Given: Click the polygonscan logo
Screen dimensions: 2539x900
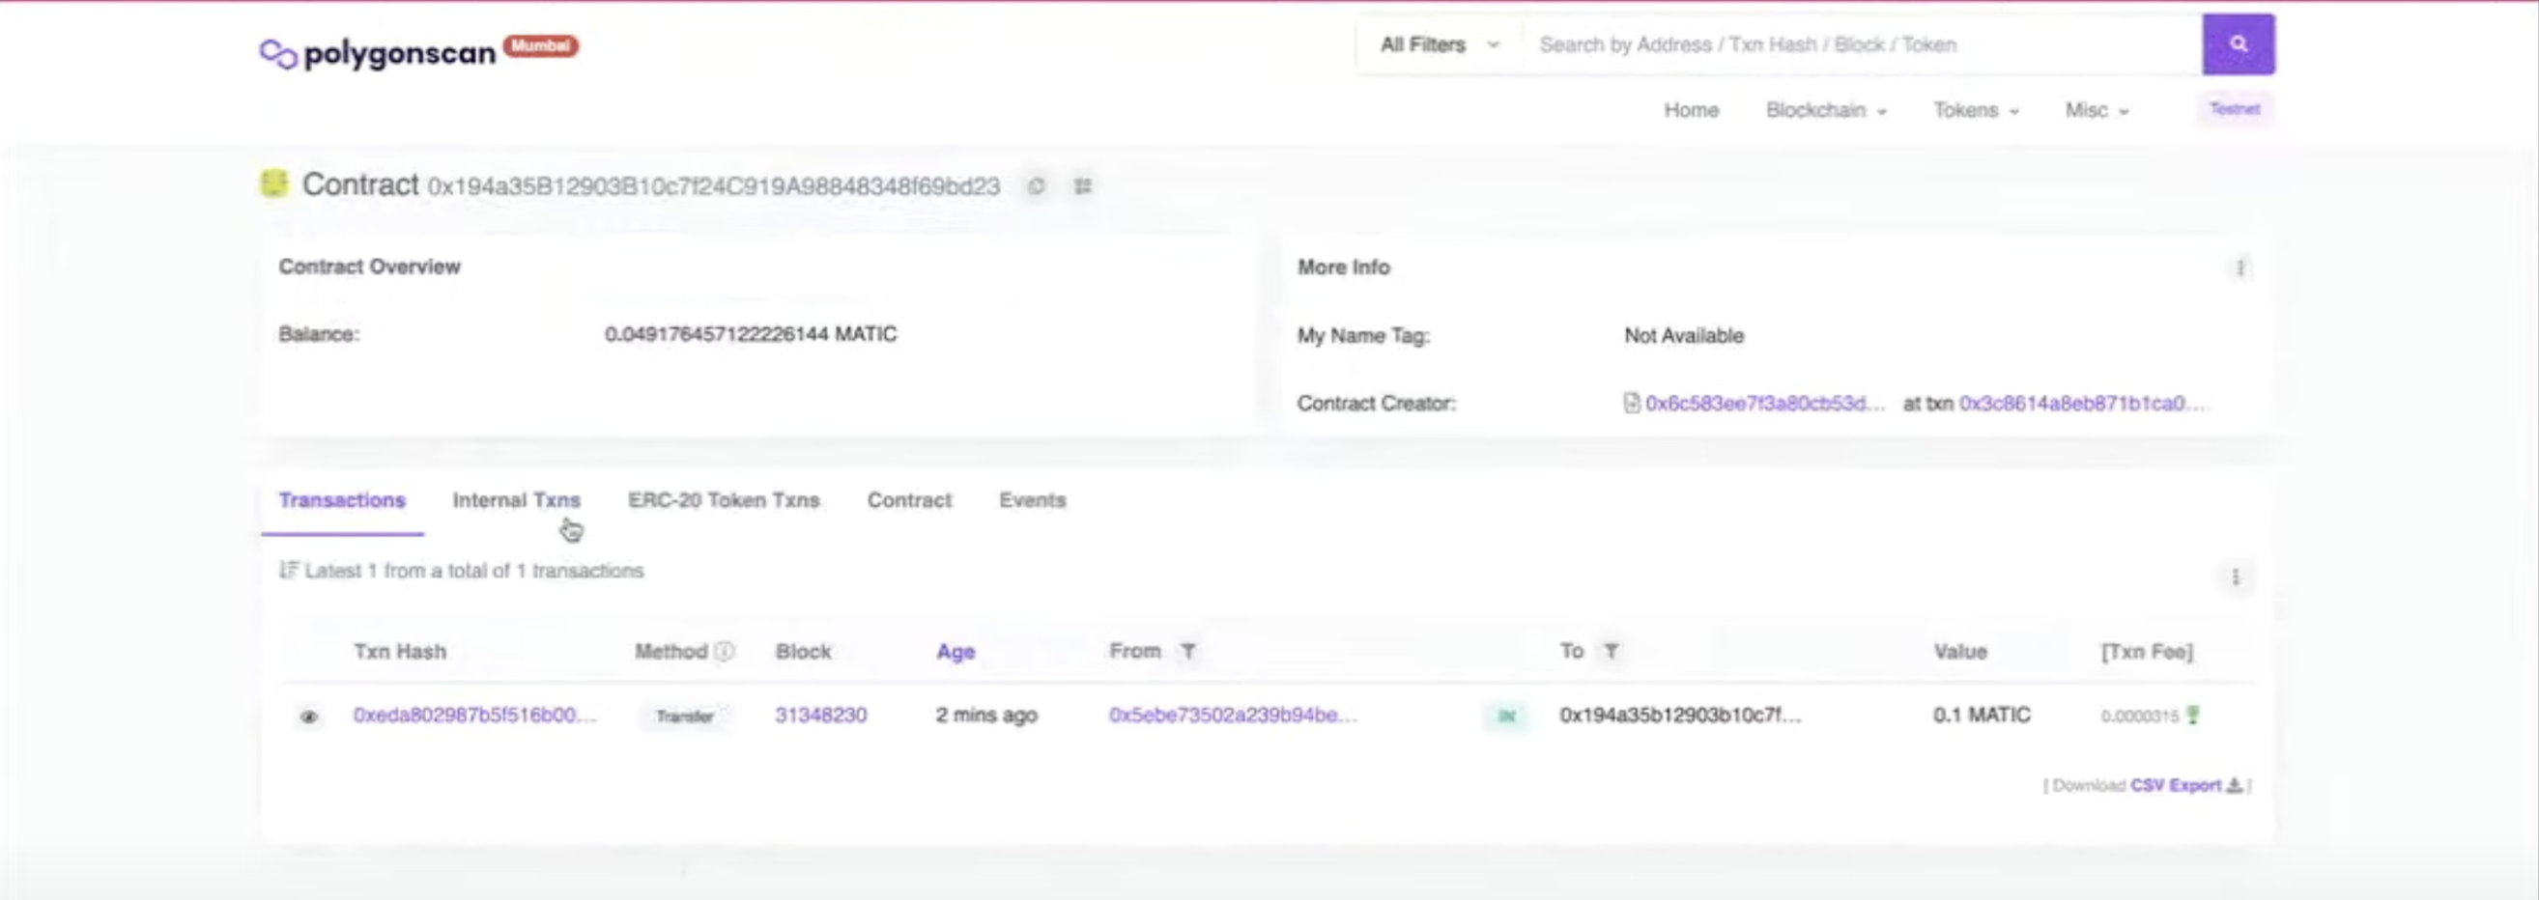Looking at the screenshot, I should click(379, 52).
